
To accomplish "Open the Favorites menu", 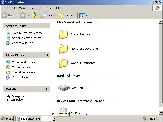I will pyautogui.click(x=35, y=8).
